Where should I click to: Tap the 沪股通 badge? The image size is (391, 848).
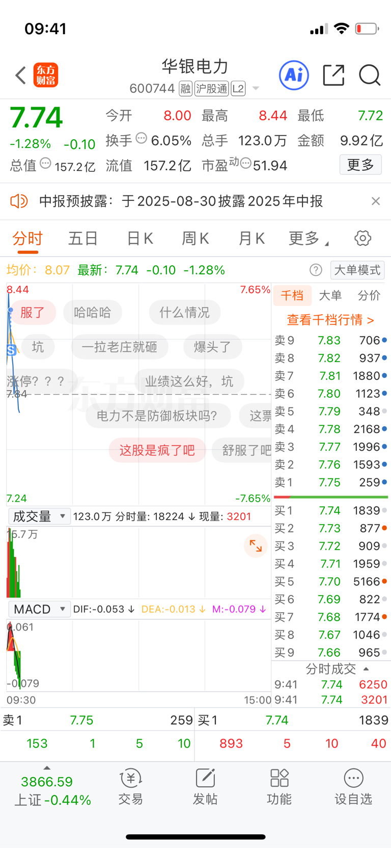tap(212, 89)
